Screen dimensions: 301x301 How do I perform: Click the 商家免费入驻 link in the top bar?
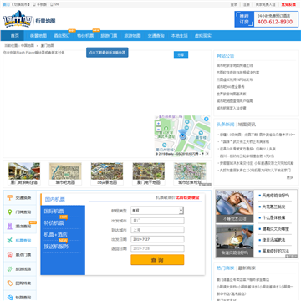coord(265,4)
